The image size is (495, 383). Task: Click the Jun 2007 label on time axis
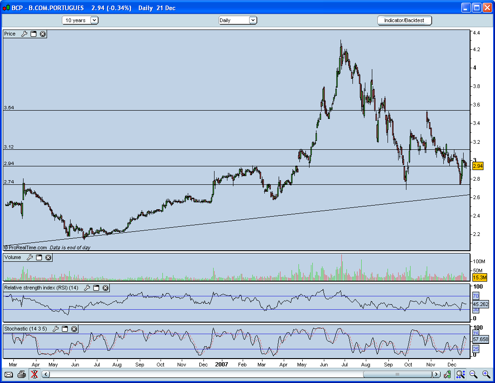point(324,365)
